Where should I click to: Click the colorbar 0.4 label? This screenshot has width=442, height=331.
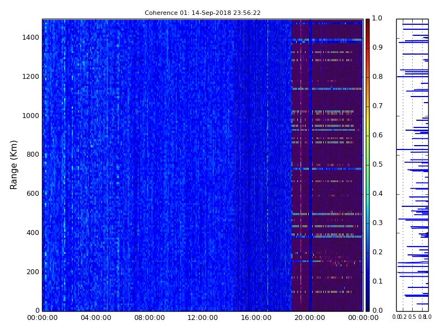377,194
